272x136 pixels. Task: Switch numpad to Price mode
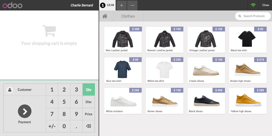(x=89, y=114)
